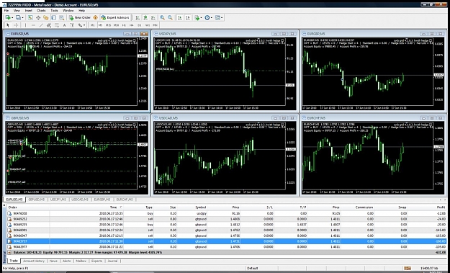Select the Crosshair tool
The height and width of the screenshot is (273, 450).
click(x=16, y=25)
